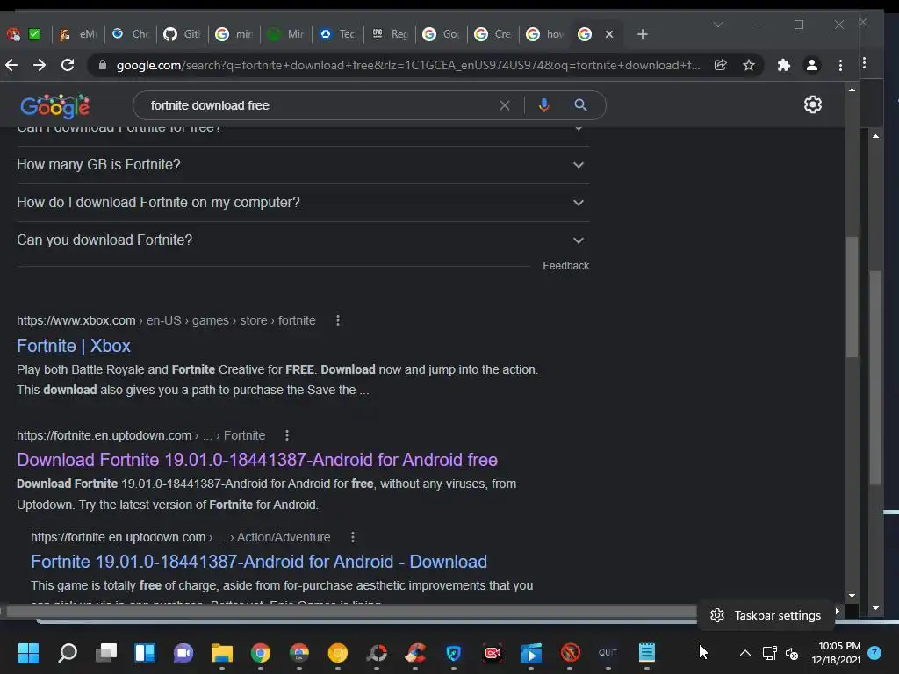Go forward to next page
The width and height of the screenshot is (899, 674).
(40, 65)
